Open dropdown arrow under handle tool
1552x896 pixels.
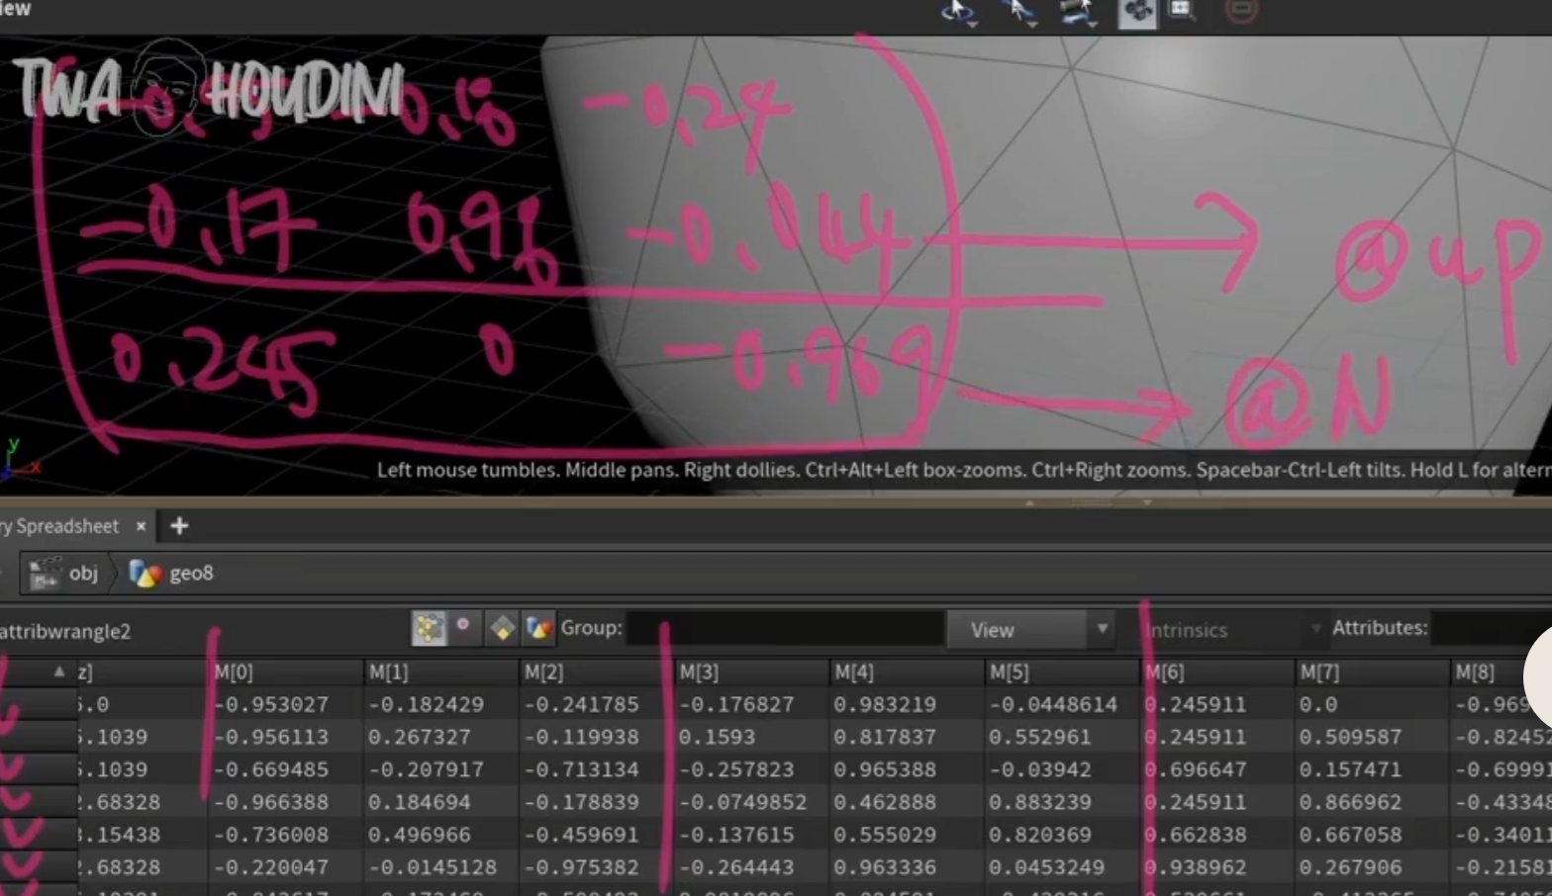[x=1093, y=24]
